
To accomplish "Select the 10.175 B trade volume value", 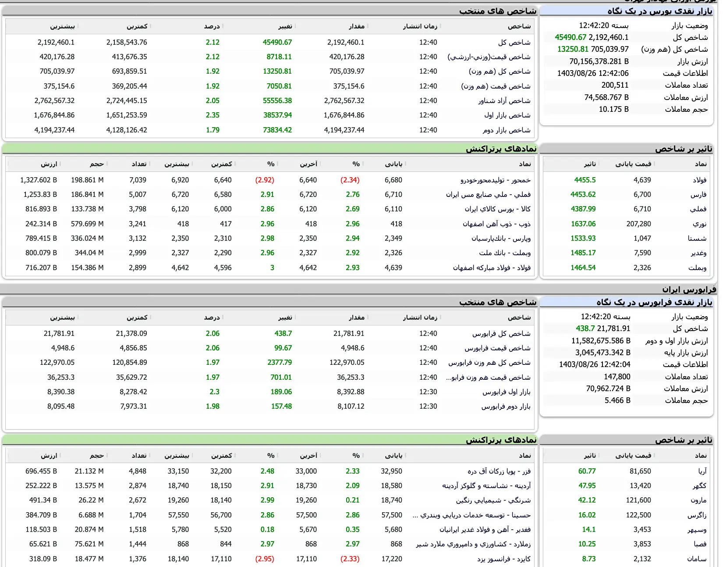I will (x=613, y=109).
